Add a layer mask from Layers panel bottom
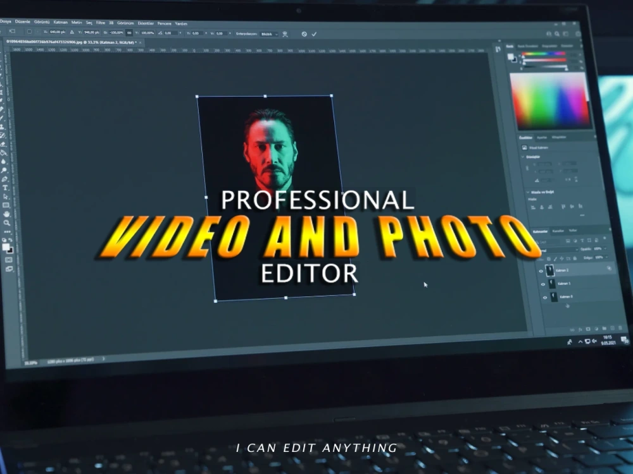This screenshot has height=474, width=633. click(x=588, y=329)
